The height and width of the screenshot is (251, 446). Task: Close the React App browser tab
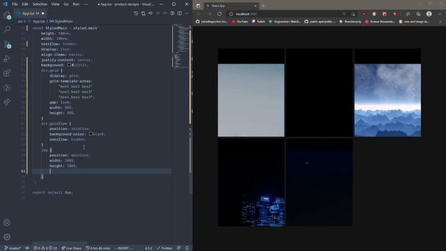pyautogui.click(x=255, y=6)
